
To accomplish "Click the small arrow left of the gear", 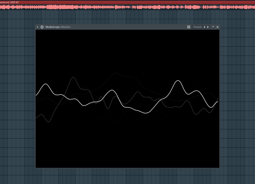I will [37, 27].
